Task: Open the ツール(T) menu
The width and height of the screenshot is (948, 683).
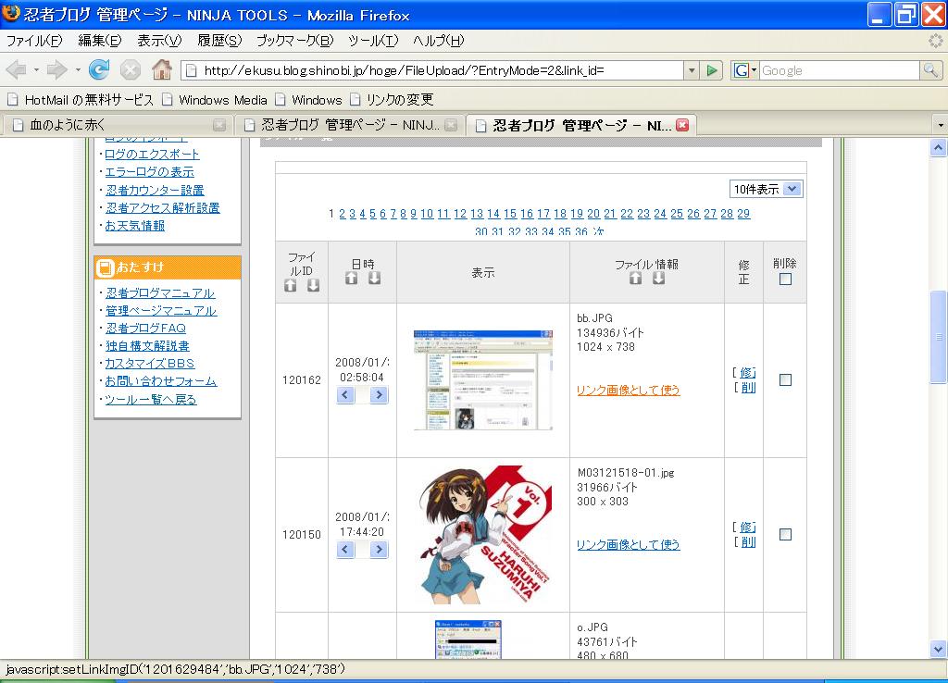Action: coord(373,41)
